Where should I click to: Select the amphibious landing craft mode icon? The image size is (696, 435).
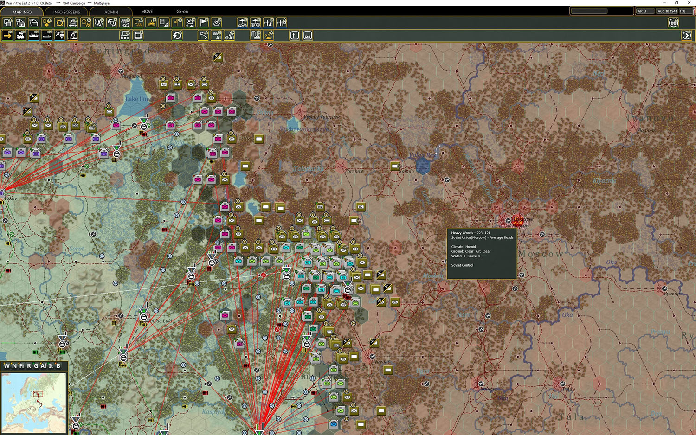(x=47, y=35)
